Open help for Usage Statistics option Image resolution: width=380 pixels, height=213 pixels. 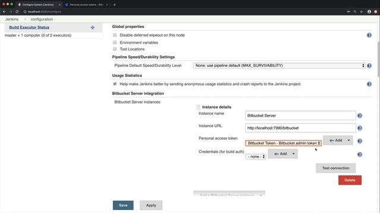(369, 84)
